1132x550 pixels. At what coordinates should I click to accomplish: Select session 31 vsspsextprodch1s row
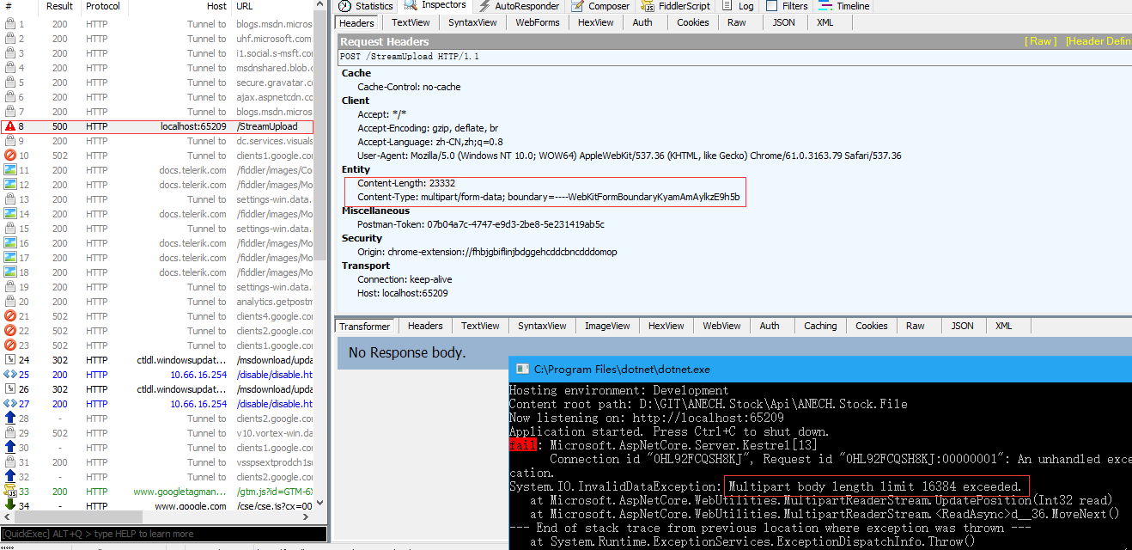157,462
